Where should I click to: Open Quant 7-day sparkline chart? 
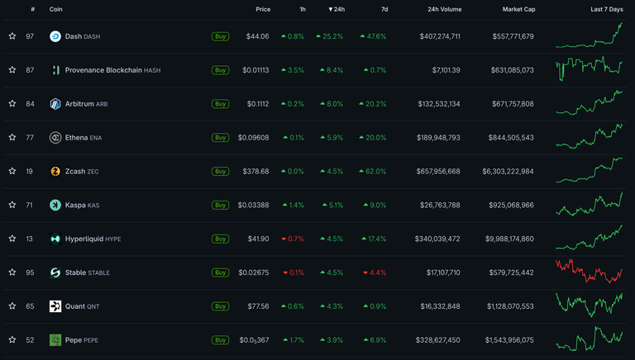pos(590,305)
